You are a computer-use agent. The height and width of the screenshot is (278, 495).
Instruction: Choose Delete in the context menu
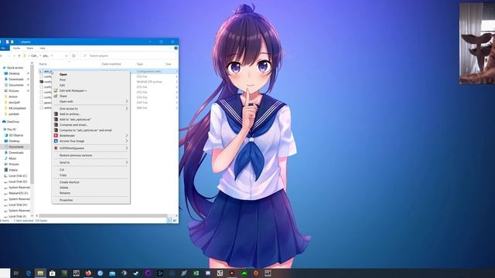coord(91,188)
